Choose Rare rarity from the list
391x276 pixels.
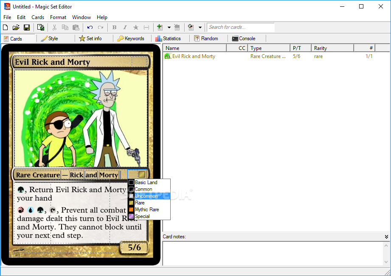tap(149, 203)
